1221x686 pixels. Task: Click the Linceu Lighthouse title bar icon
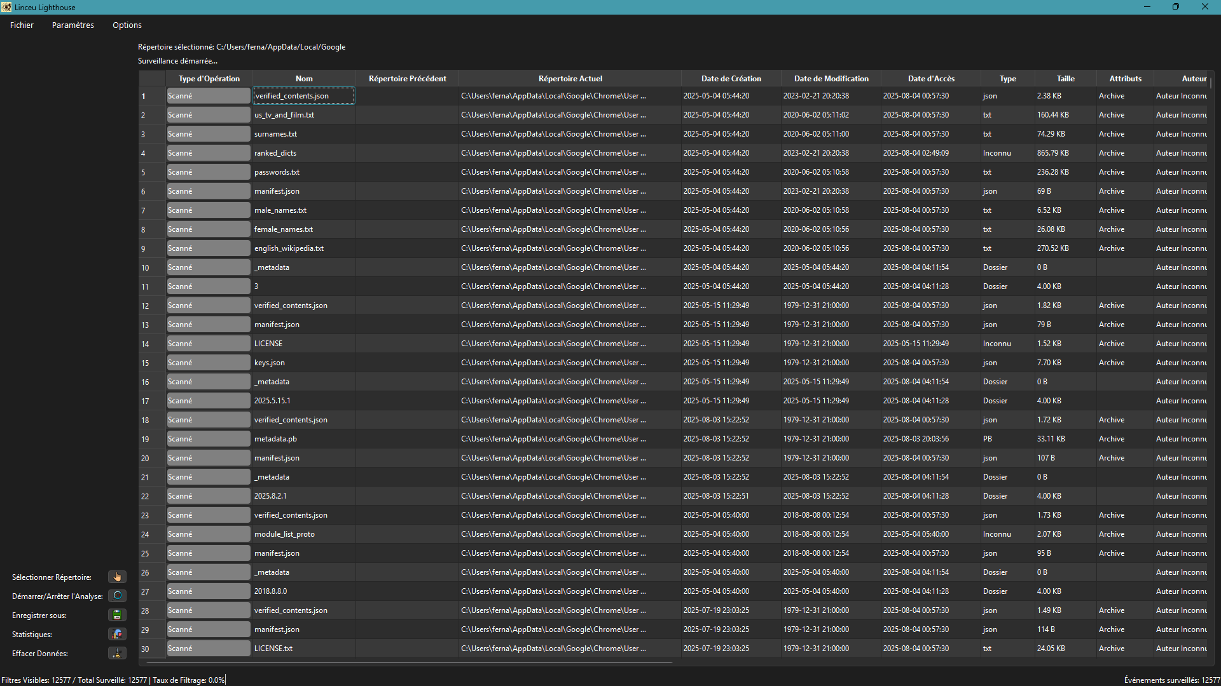6,7
